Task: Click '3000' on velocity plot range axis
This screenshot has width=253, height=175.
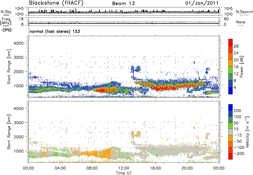Action: point(19,123)
